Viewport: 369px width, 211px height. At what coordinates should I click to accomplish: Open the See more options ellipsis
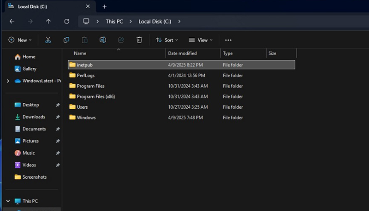click(x=228, y=40)
